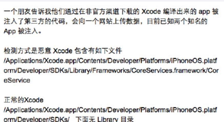This screenshot has height=122, width=224.
Task: Click the eService line of the path
Action: pyautogui.click(x=17, y=80)
